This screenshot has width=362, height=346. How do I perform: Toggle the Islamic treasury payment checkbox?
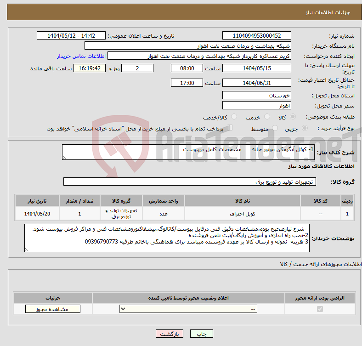pyautogui.click(x=230, y=128)
